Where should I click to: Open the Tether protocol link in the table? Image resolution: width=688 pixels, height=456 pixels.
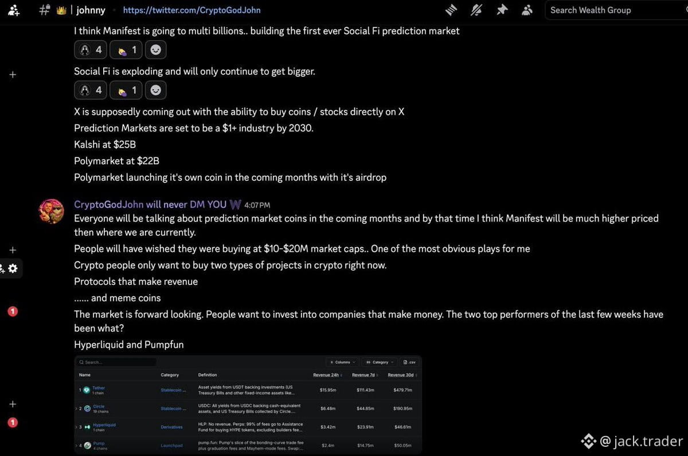(99, 388)
